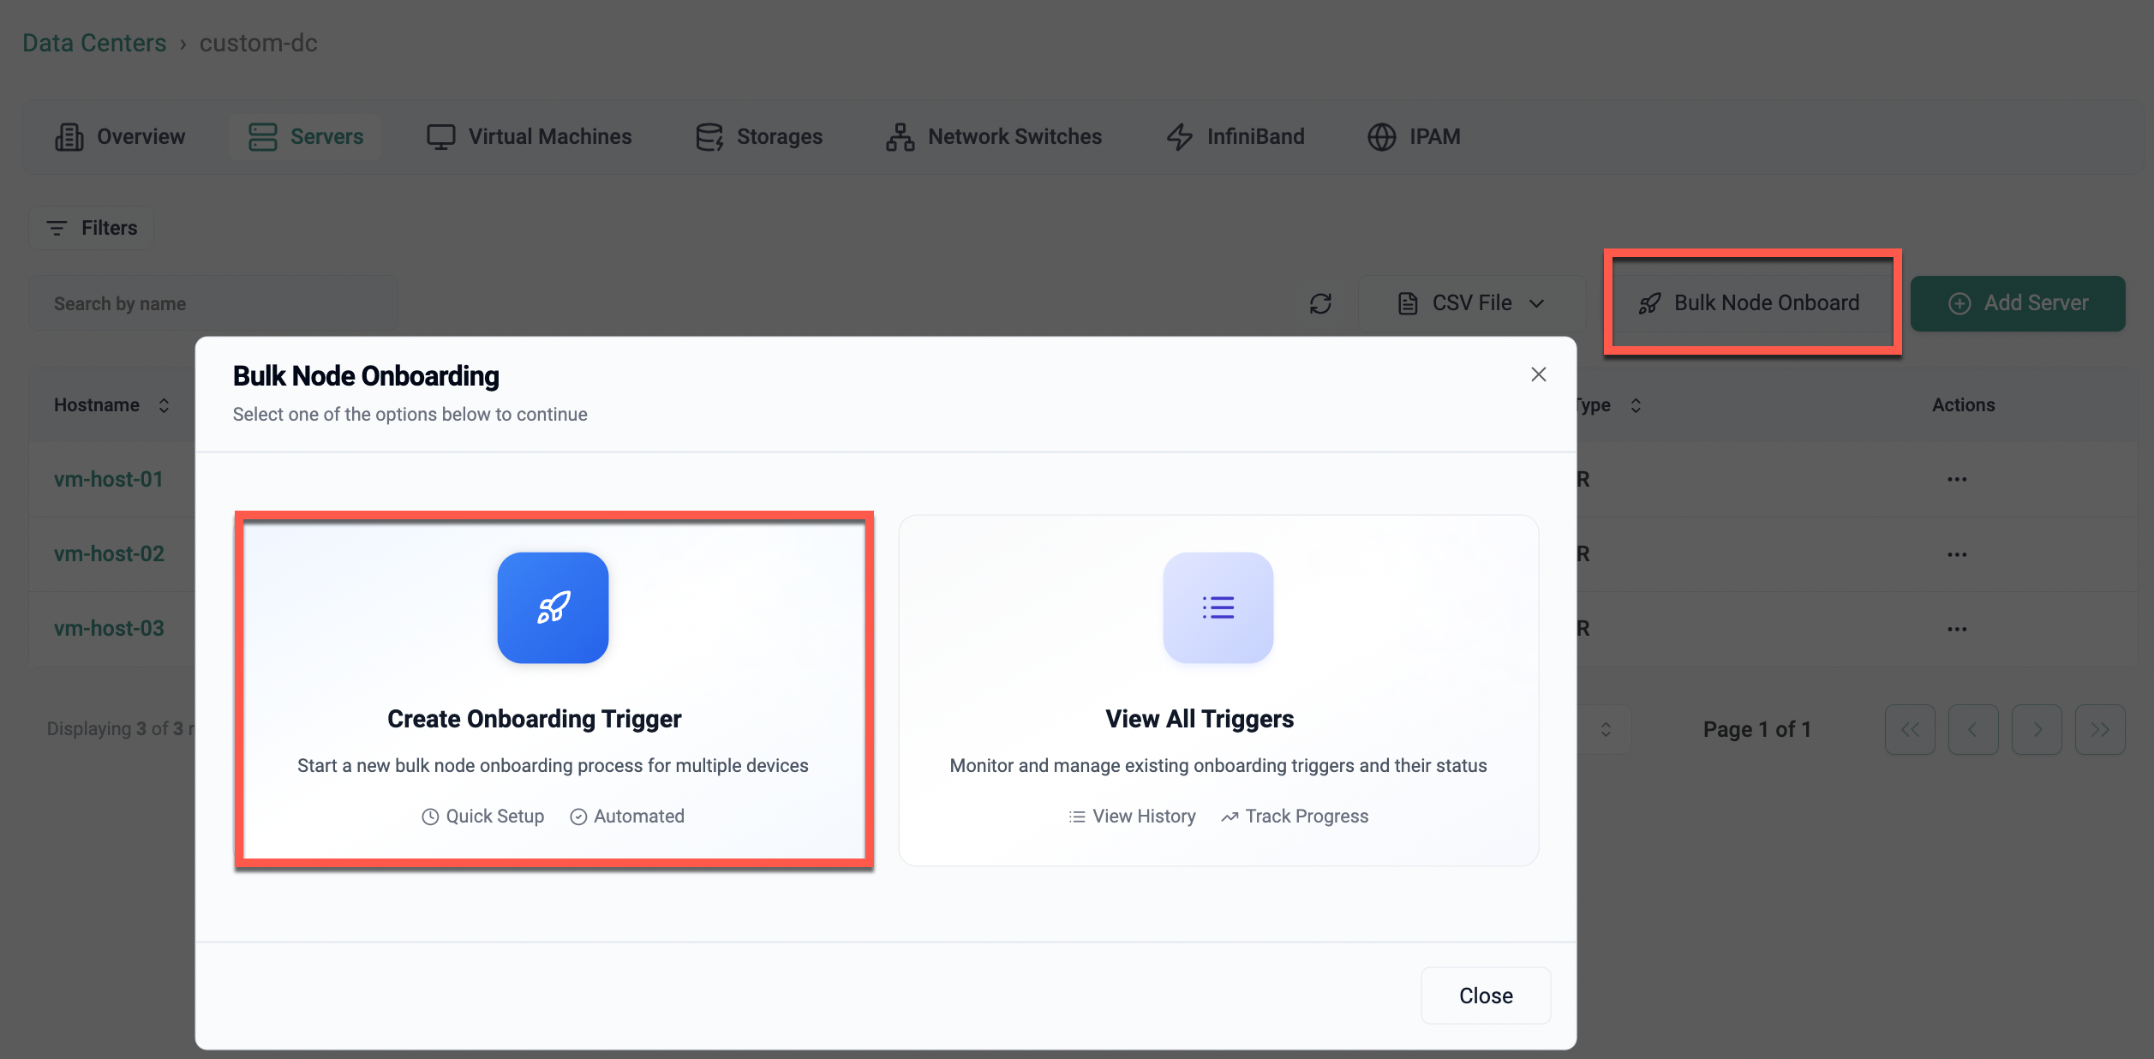Click the refresh servers icon
The width and height of the screenshot is (2154, 1059).
click(1320, 303)
